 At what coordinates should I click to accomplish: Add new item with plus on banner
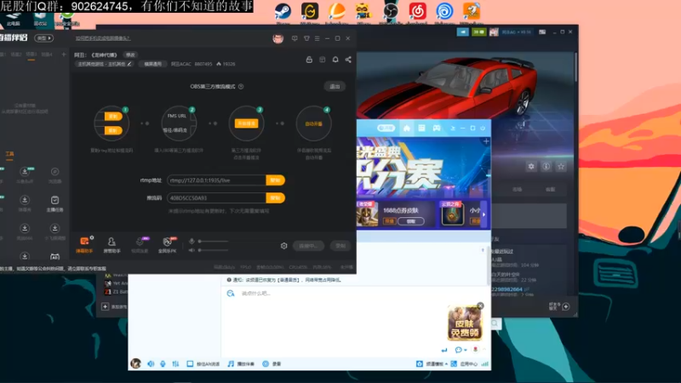pos(486,141)
